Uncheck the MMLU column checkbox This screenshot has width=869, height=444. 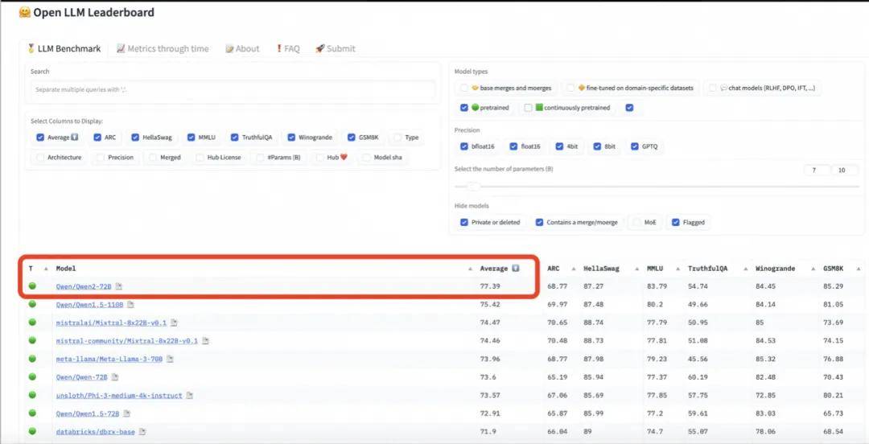tap(192, 138)
